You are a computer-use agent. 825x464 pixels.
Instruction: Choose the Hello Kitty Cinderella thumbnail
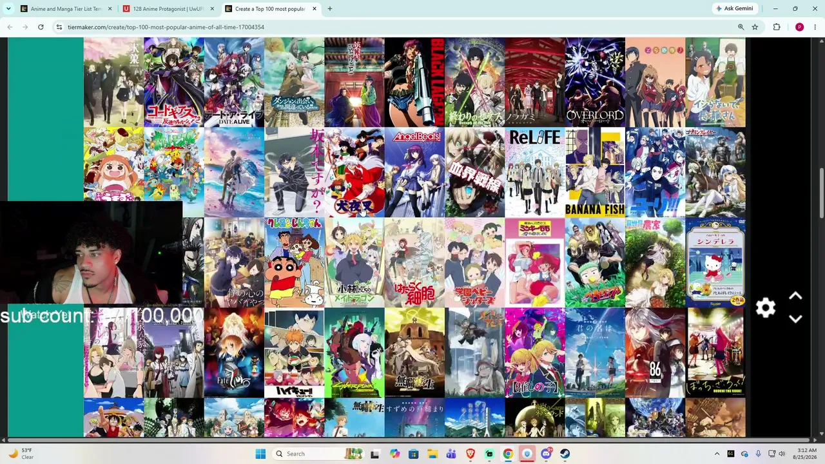pyautogui.click(x=715, y=262)
